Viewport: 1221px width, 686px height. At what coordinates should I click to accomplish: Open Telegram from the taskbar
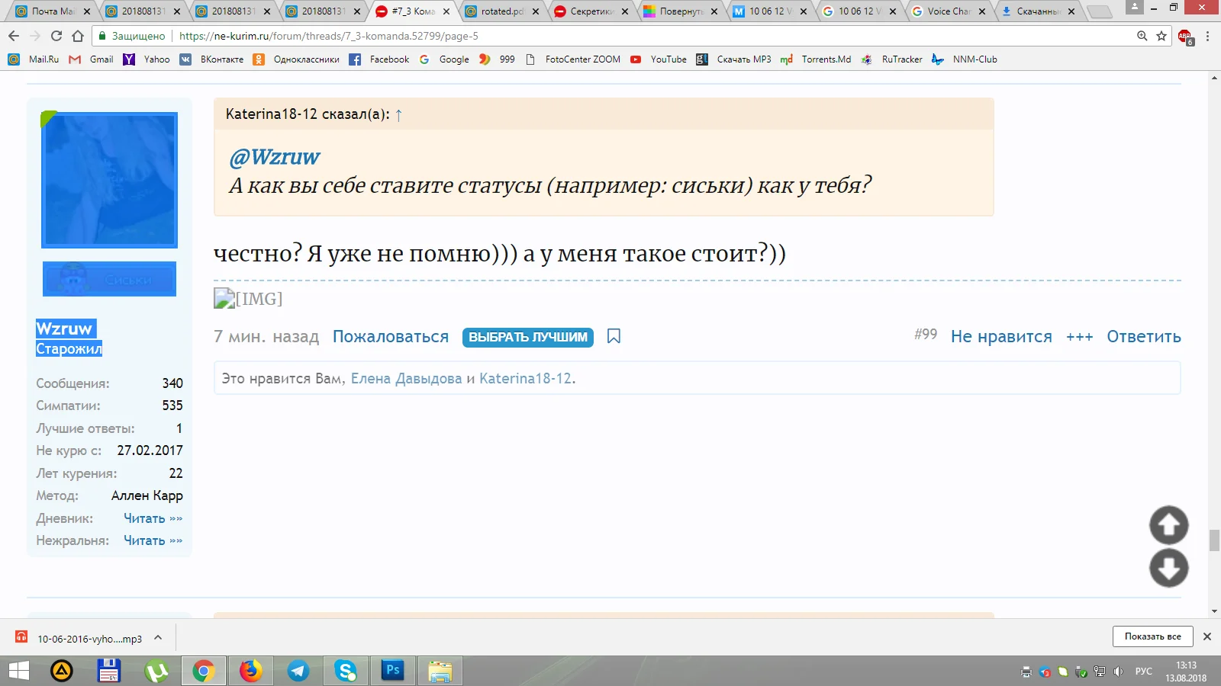(x=298, y=671)
